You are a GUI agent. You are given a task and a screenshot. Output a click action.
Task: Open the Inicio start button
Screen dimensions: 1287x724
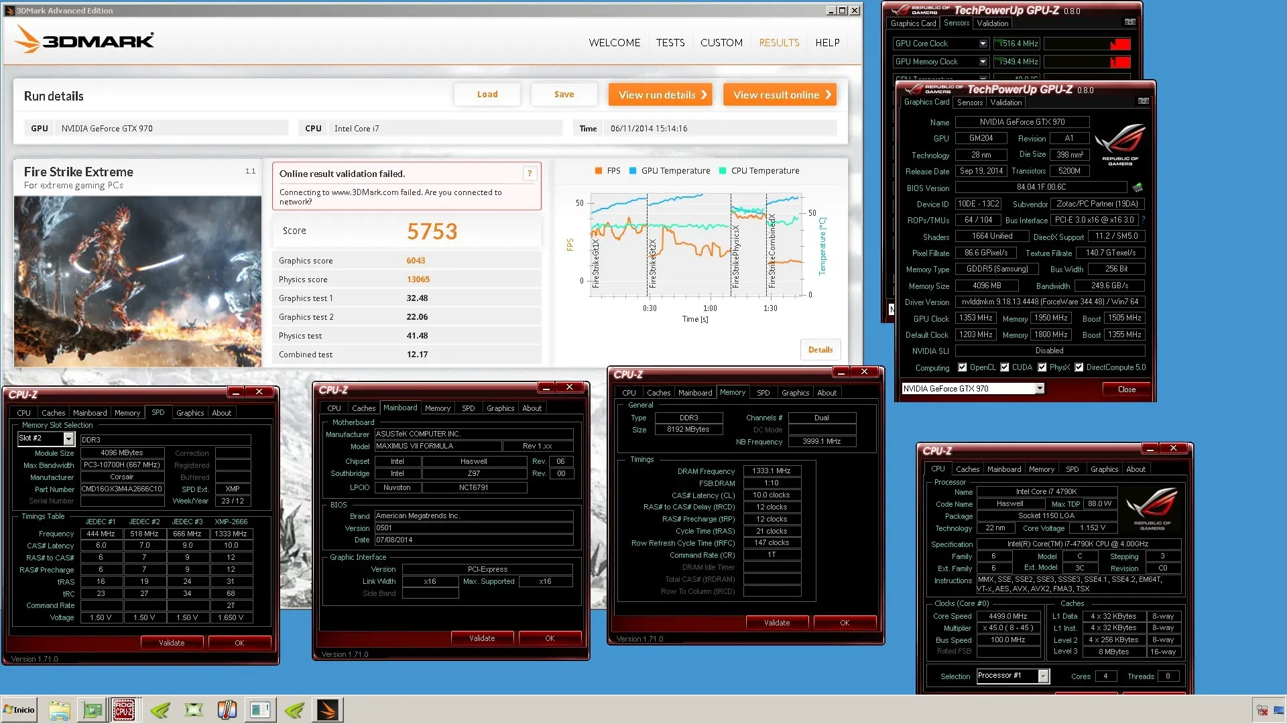click(x=19, y=710)
